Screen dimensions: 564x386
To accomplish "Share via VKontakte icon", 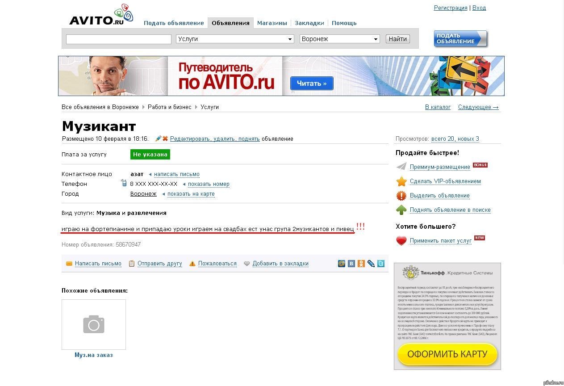I will point(351,264).
